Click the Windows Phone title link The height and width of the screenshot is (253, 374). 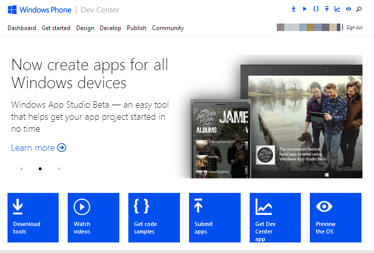[x=45, y=10]
